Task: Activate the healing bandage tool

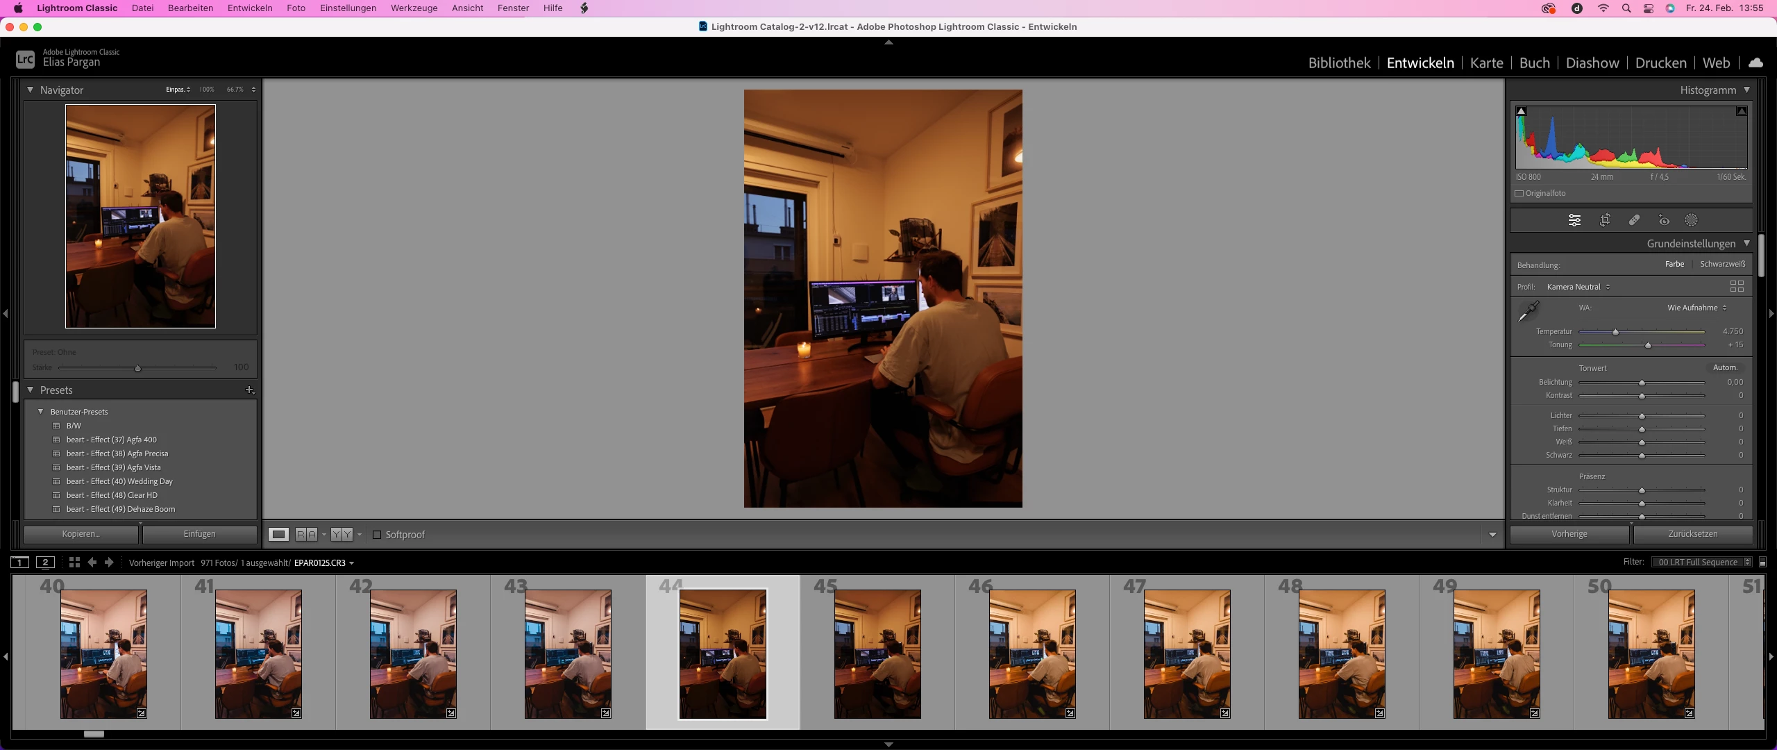Action: [1635, 220]
